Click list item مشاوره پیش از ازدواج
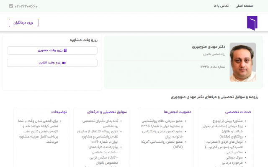This screenshot has height=167, width=268. 227,121
